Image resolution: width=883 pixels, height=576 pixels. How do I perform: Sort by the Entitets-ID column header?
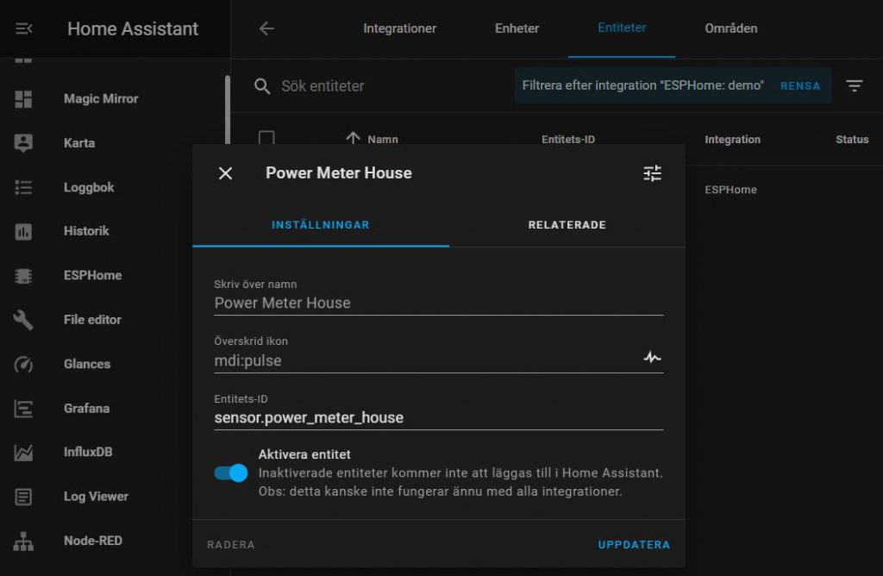pos(568,139)
